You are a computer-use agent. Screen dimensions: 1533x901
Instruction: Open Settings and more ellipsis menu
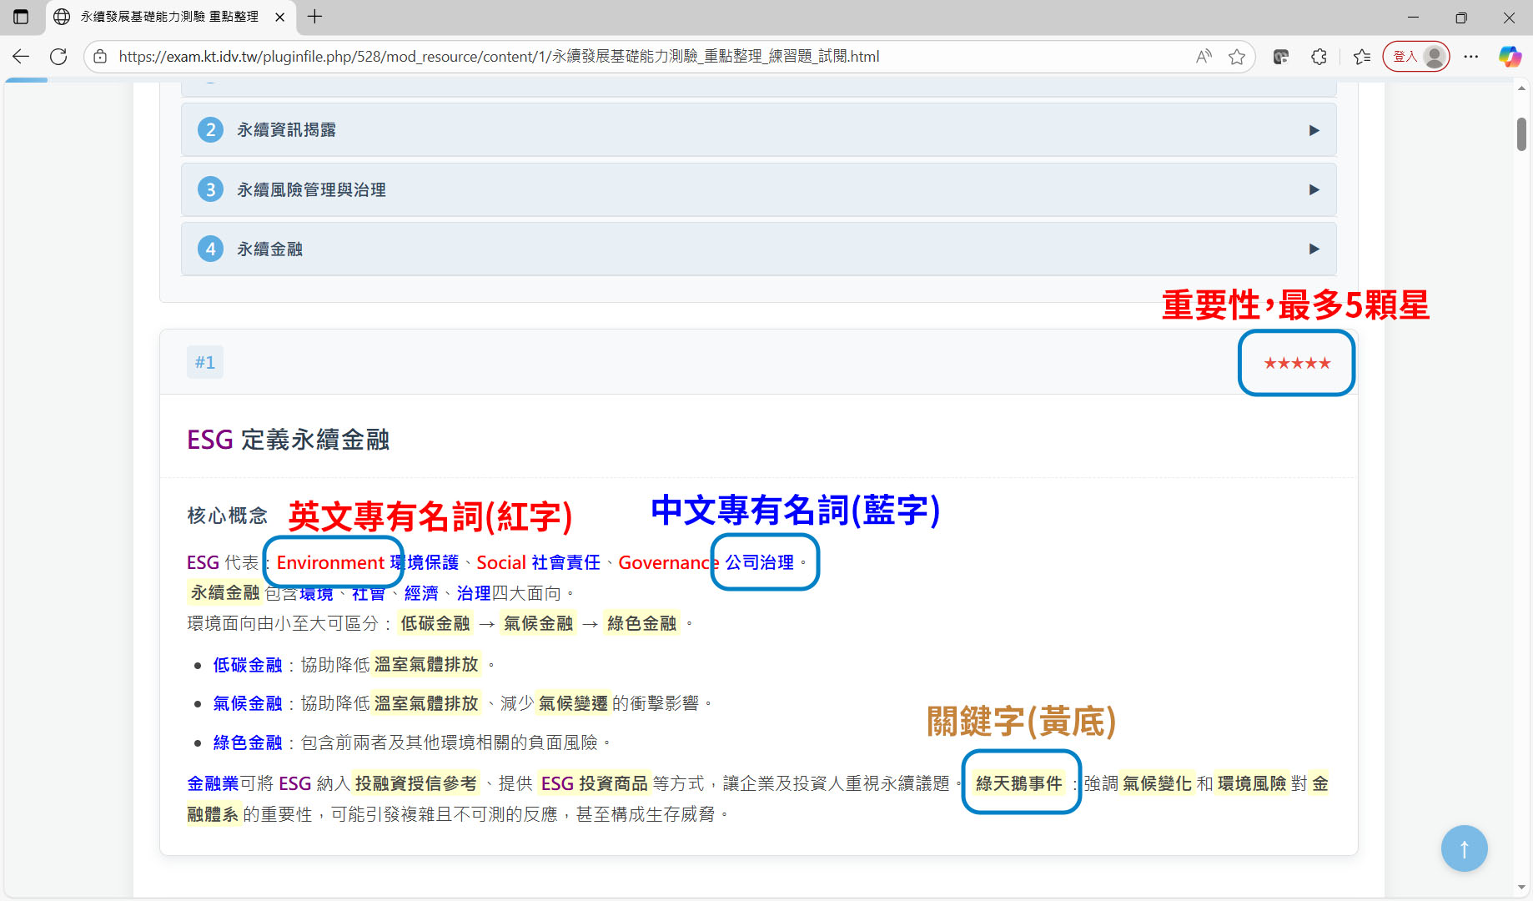1471,57
